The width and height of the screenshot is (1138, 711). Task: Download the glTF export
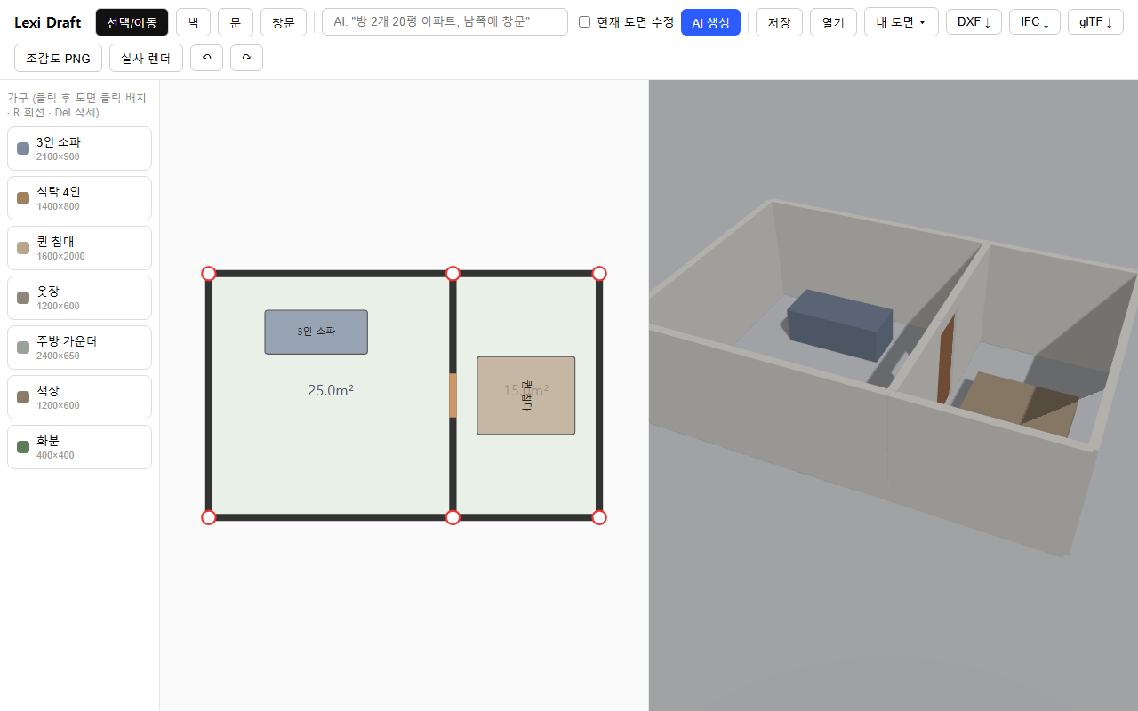click(x=1095, y=22)
